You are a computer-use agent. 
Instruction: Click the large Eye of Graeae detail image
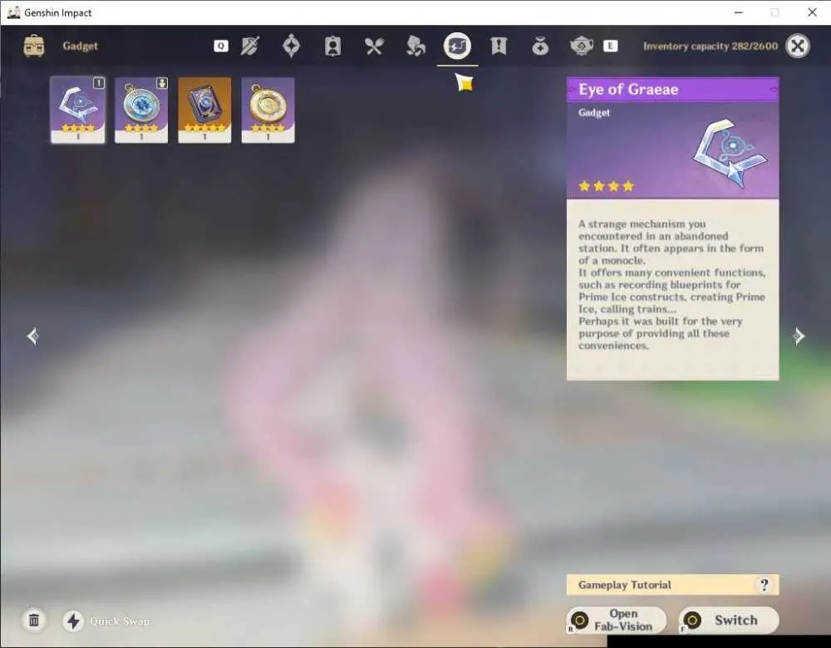tap(730, 153)
